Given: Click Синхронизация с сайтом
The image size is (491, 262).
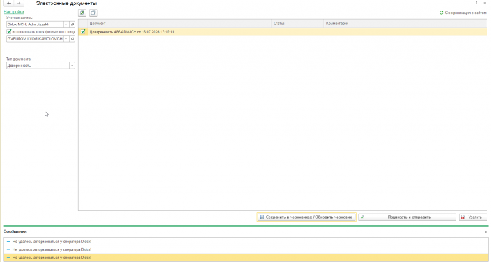Looking at the screenshot, I should [463, 13].
